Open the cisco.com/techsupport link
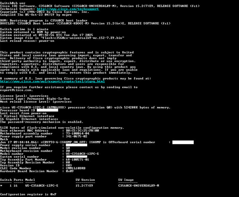 tap(68, 9)
